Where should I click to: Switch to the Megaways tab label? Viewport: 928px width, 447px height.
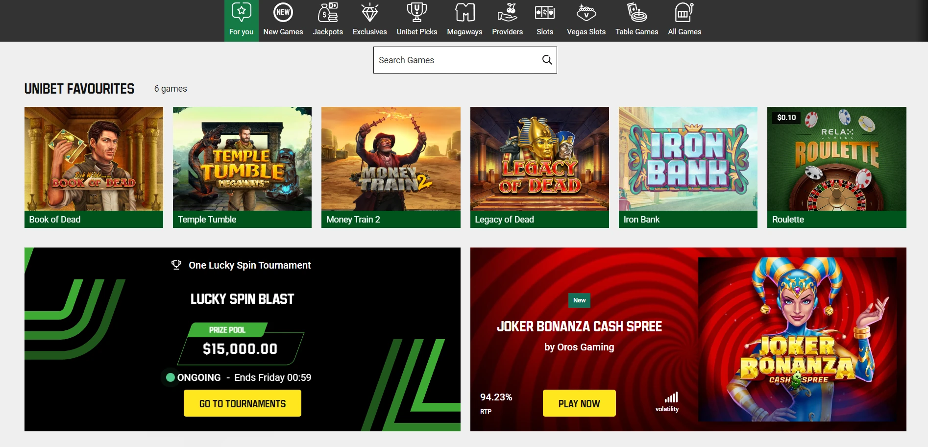[x=464, y=32]
